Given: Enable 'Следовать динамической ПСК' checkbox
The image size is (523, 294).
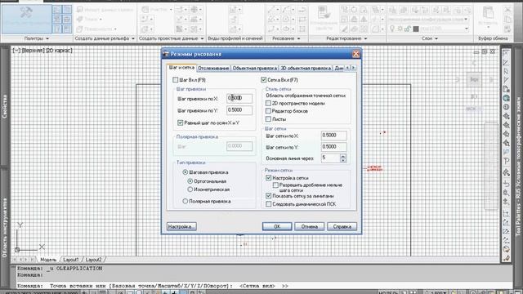Looking at the screenshot, I should coord(269,204).
